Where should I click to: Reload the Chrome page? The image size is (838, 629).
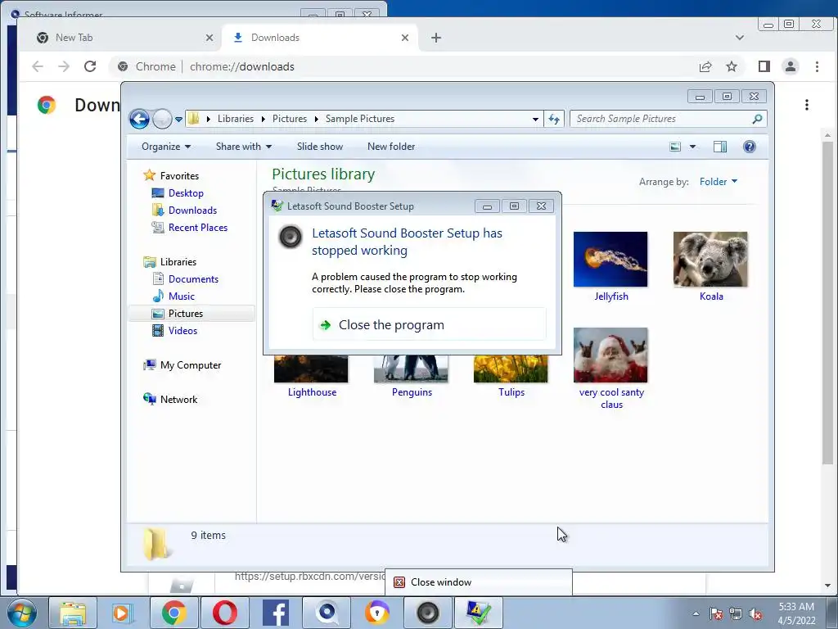point(90,66)
